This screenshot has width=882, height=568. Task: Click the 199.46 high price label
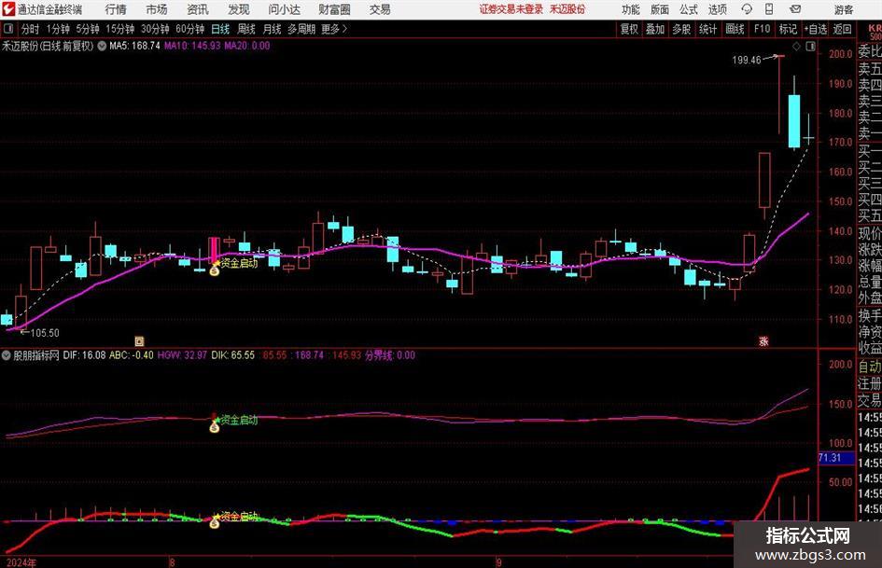pyautogui.click(x=747, y=61)
